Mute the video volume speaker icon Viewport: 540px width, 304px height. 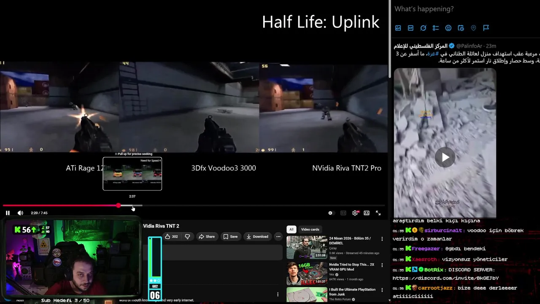(x=20, y=213)
